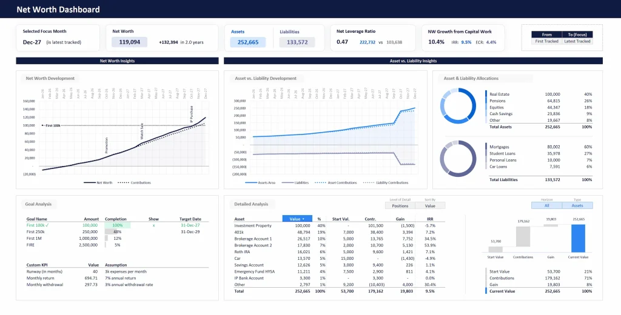Open the Level of Detail Positions selector
Image resolution: width=621 pixels, height=315 pixels.
400,206
